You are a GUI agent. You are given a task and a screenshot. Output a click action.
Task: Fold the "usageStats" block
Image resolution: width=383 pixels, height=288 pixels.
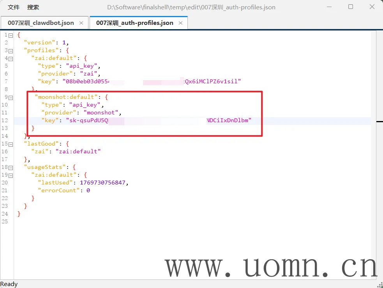coord(11,167)
